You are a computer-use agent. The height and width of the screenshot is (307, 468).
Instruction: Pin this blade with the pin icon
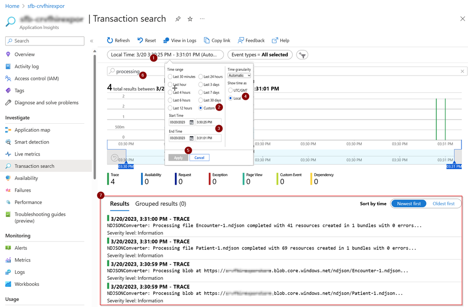pos(178,19)
